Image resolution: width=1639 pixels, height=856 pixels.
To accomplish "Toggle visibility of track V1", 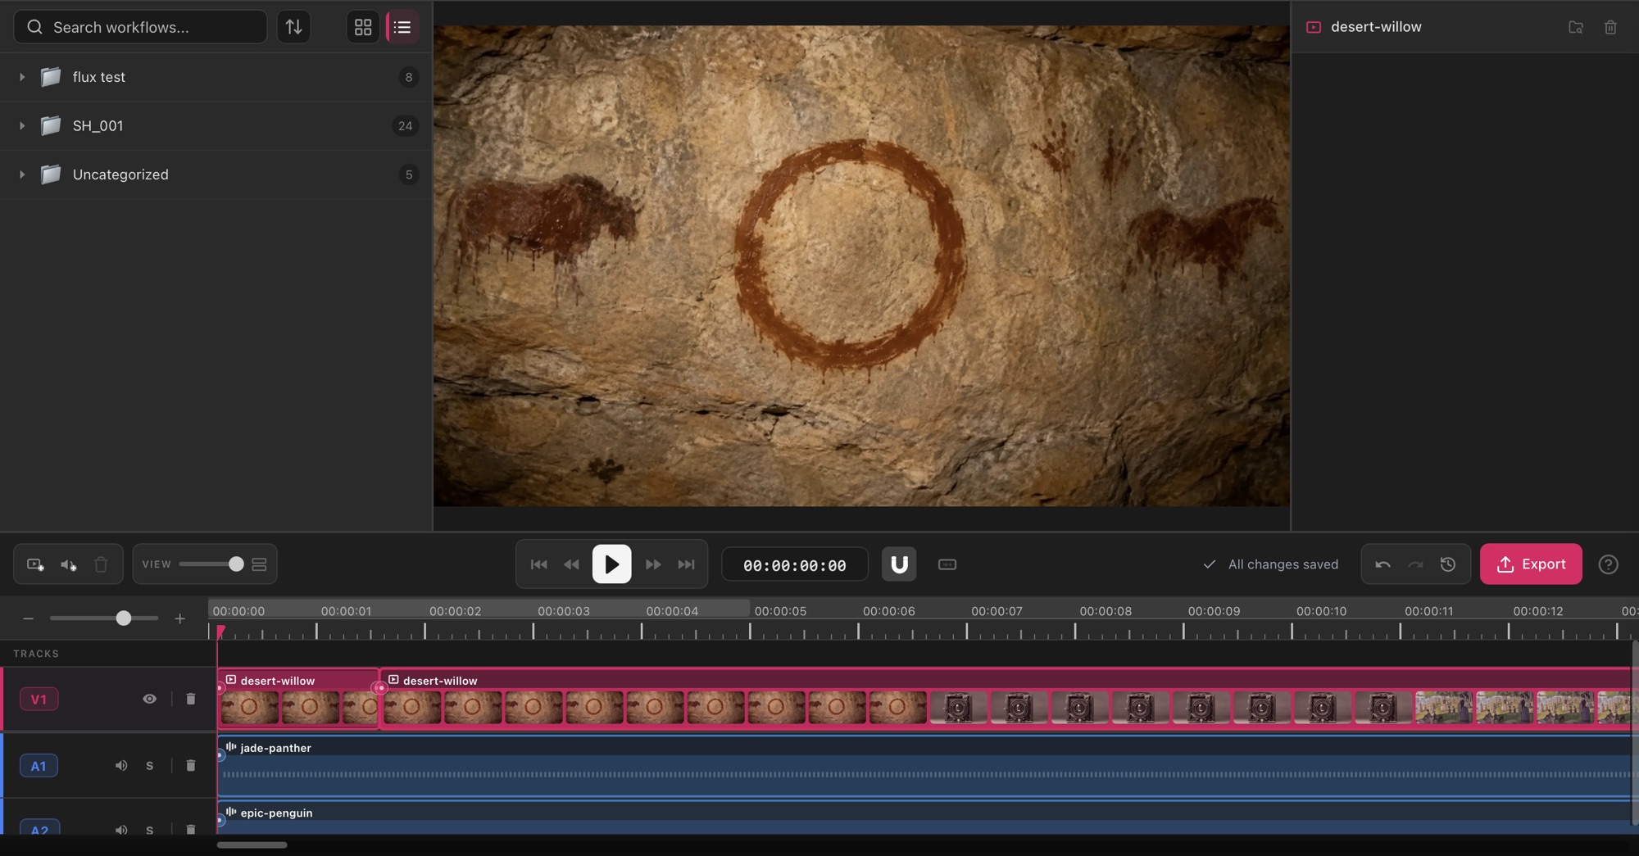I will coord(149,699).
